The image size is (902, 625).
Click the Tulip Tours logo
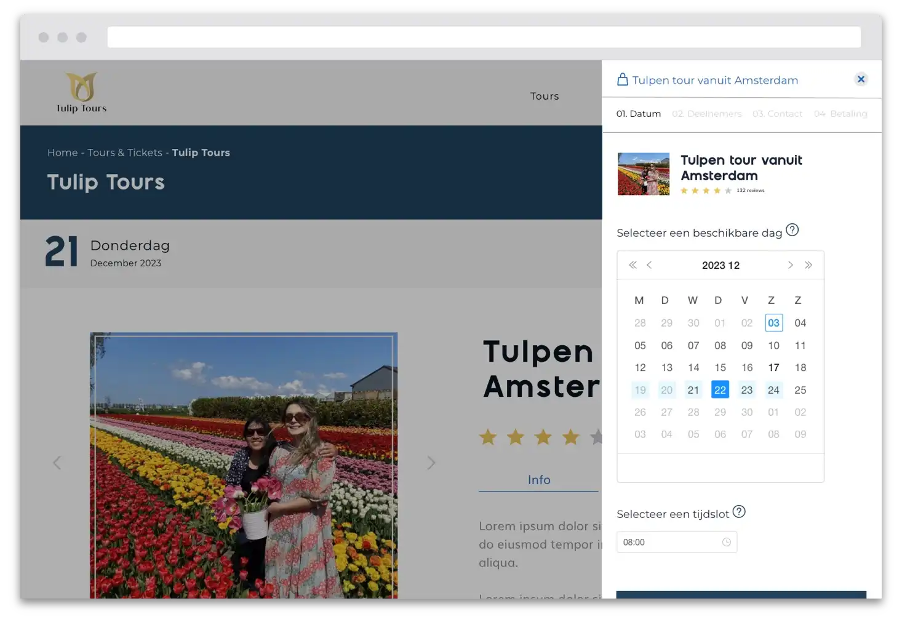(82, 93)
